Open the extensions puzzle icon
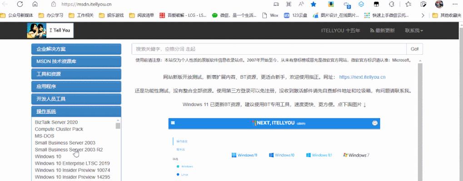Viewport: 463px width, 181px height. point(392,4)
